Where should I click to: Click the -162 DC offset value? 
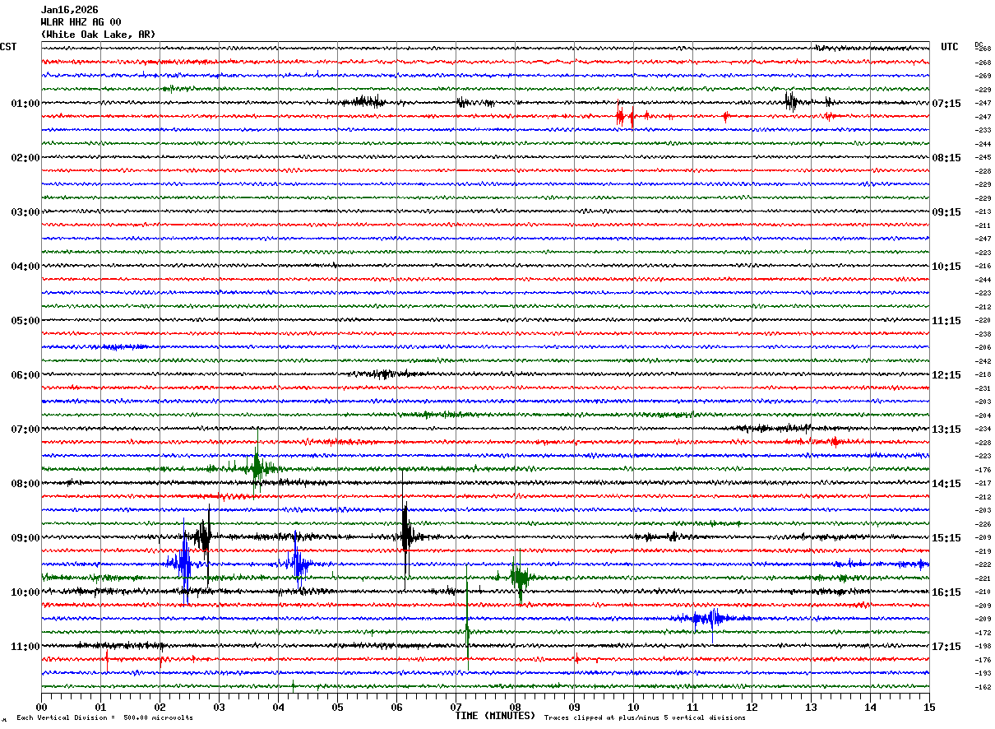[983, 687]
